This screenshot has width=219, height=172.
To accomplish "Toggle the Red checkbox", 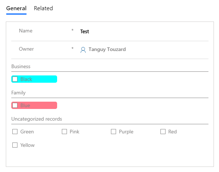I will [163, 132].
